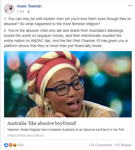The image size is (135, 150).
Task: Click the public globe privacy icon
Action: click(x=28, y=11)
